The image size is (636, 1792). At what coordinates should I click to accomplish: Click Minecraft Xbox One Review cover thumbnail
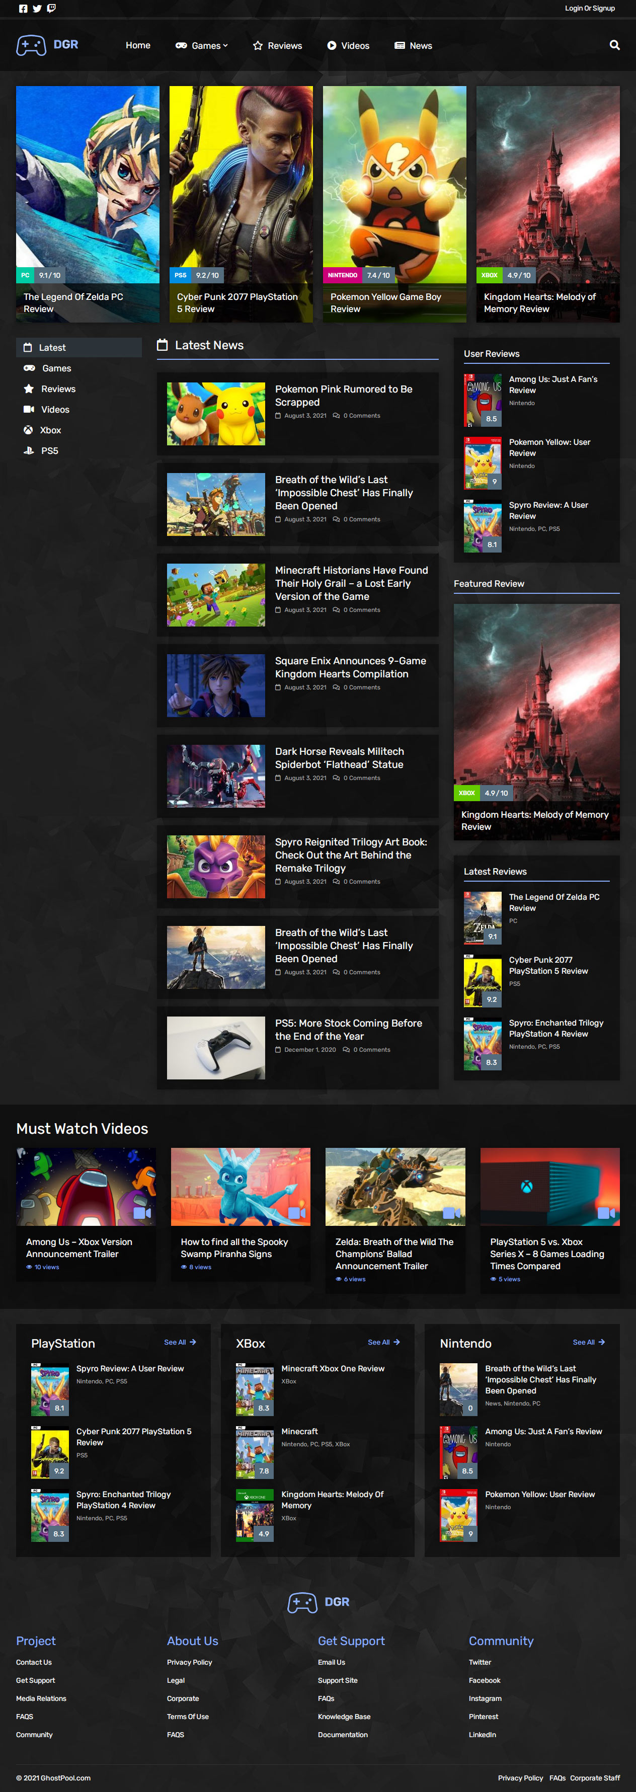pos(255,1390)
